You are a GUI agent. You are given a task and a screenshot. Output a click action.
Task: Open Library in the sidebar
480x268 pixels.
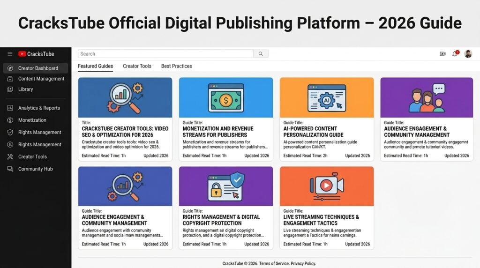36,89
